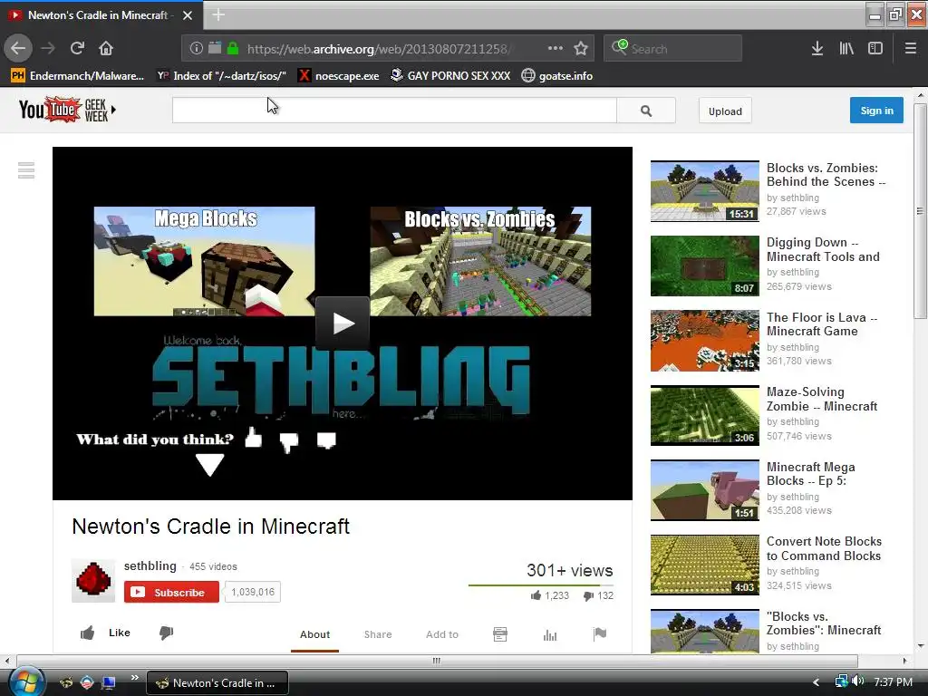Open the browser home page icon
Viewport: 928px width, 696px height.
(106, 48)
